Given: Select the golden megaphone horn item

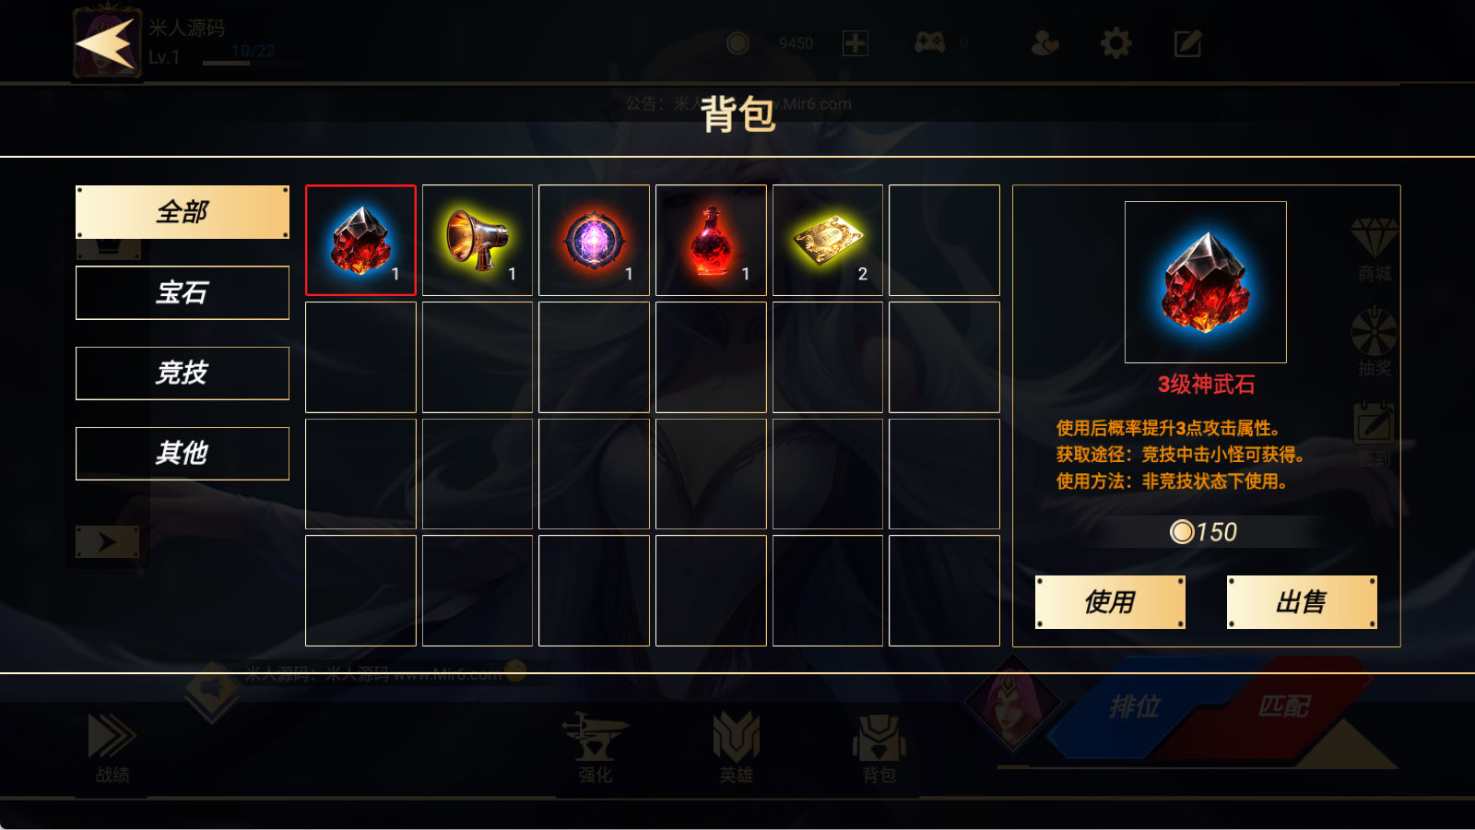Looking at the screenshot, I should pyautogui.click(x=478, y=240).
